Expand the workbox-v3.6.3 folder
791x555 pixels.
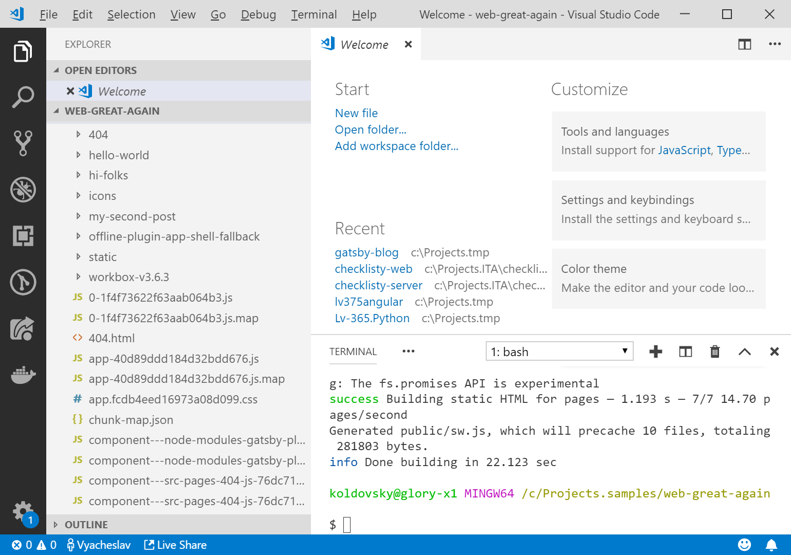178,277
